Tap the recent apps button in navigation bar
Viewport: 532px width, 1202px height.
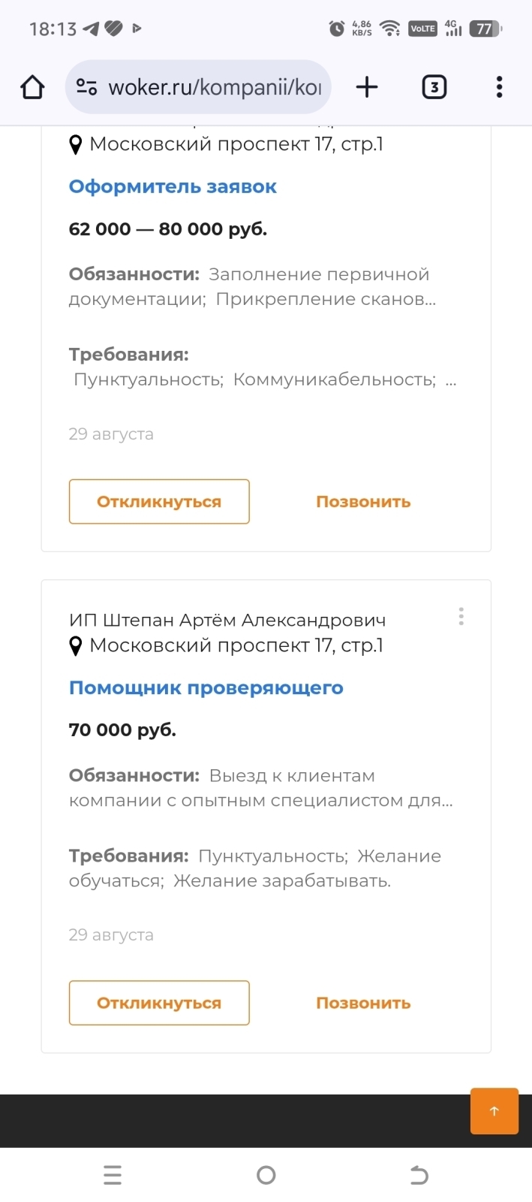(111, 1174)
